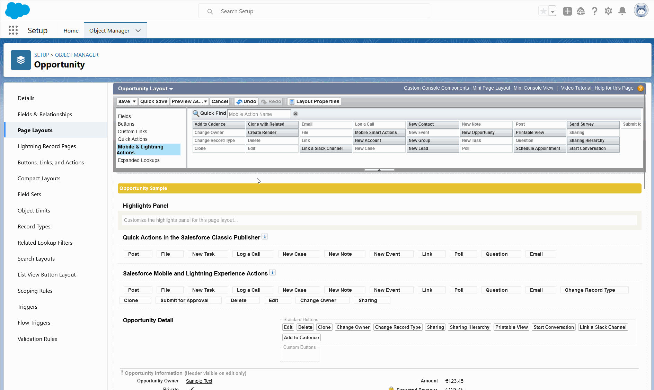Click the orange help icon for this page
Screen dimensions: 654x390
640,88
